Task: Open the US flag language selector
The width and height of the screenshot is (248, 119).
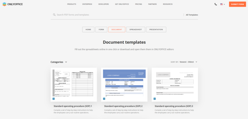Action: point(222,4)
